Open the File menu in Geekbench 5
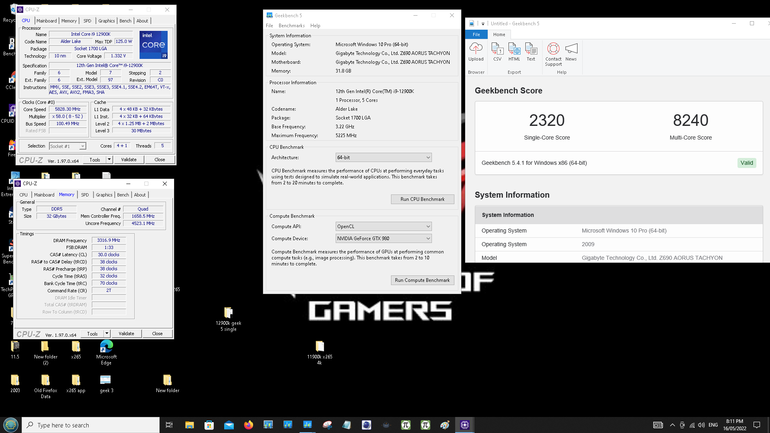770x433 pixels. tap(269, 26)
